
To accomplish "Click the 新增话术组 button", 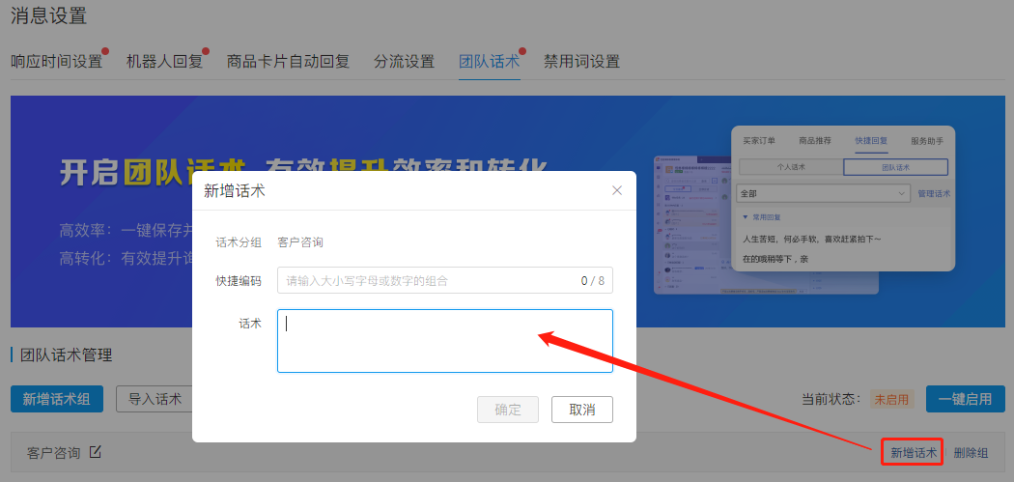I will point(57,399).
